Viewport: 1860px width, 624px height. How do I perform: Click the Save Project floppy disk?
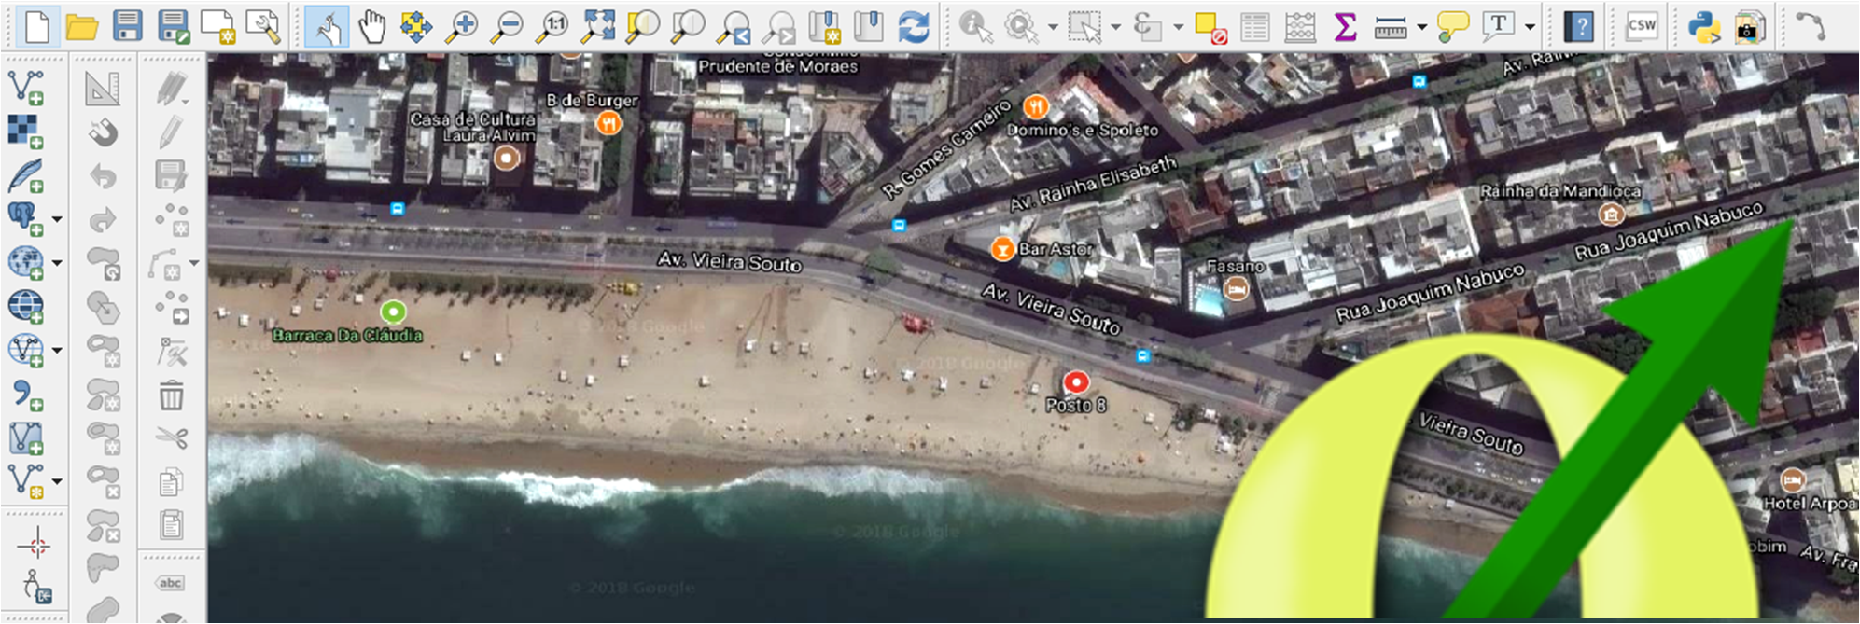coord(127,26)
